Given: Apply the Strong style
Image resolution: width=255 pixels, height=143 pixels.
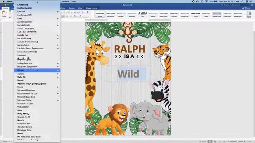Looking at the screenshot, I should pyautogui.click(x=196, y=14).
